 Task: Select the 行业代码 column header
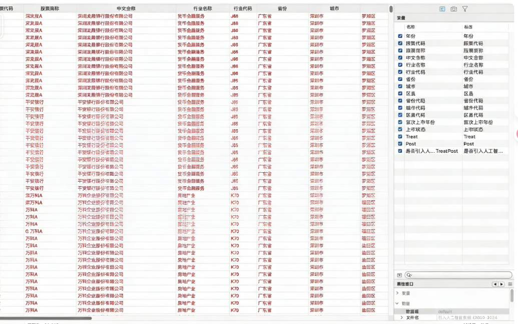(x=243, y=8)
